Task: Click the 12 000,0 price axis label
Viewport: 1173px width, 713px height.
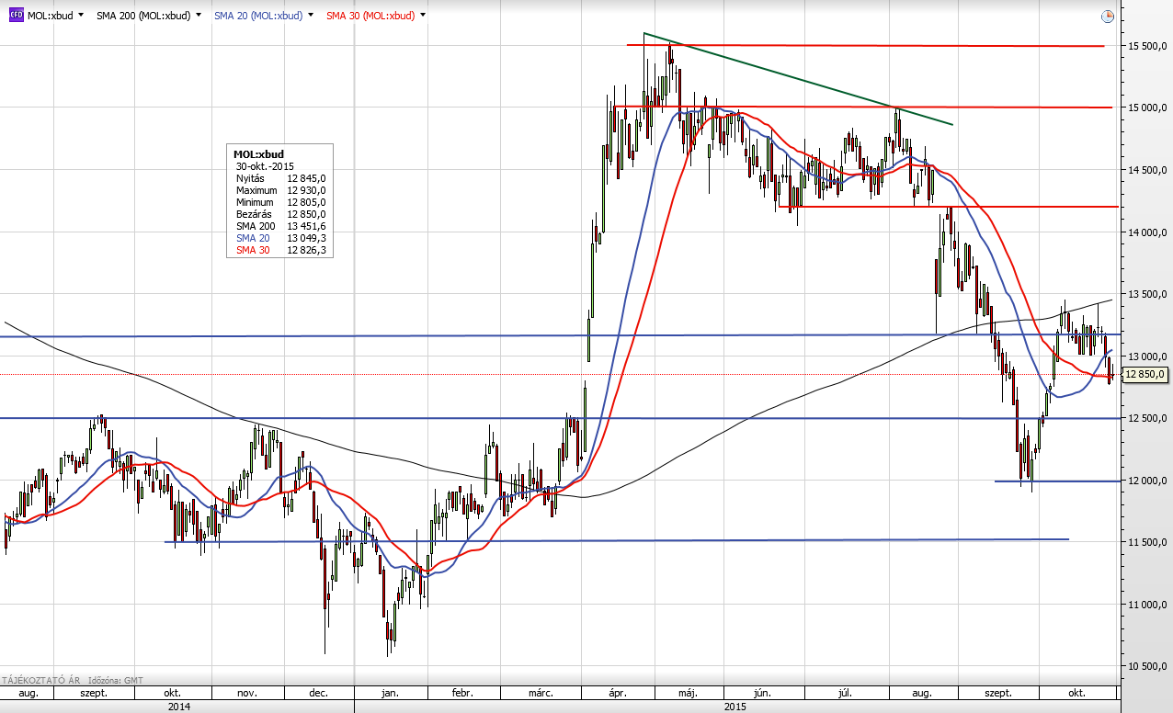Action: [x=1146, y=481]
